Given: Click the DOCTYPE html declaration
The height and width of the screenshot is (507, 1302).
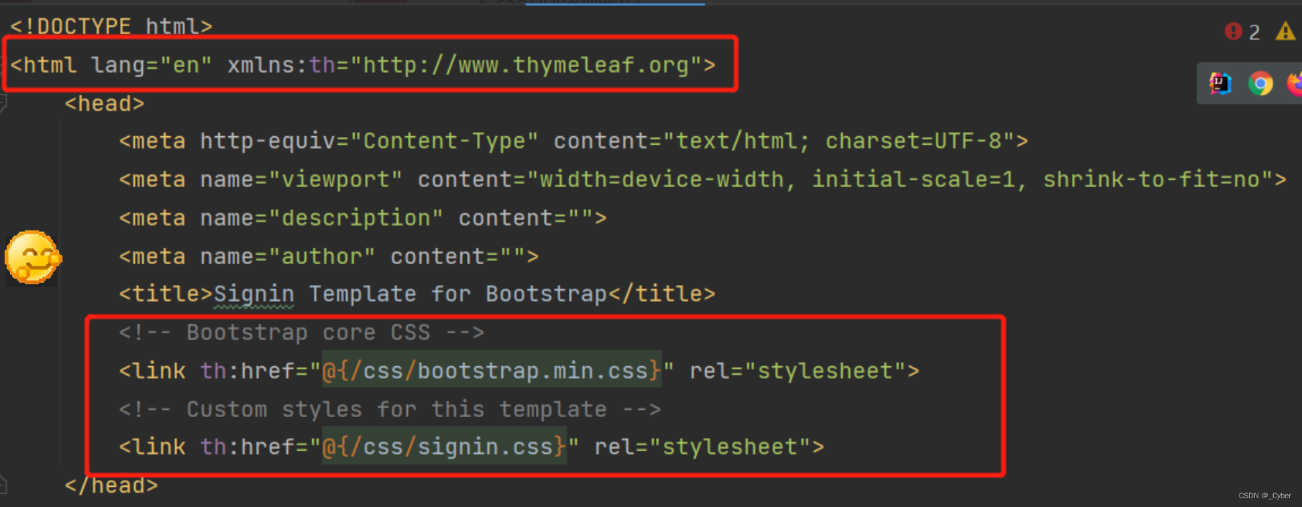Looking at the screenshot, I should click(111, 26).
